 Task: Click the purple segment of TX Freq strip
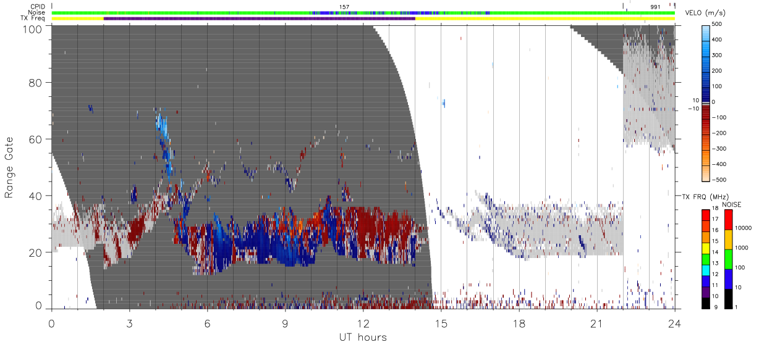coord(260,19)
